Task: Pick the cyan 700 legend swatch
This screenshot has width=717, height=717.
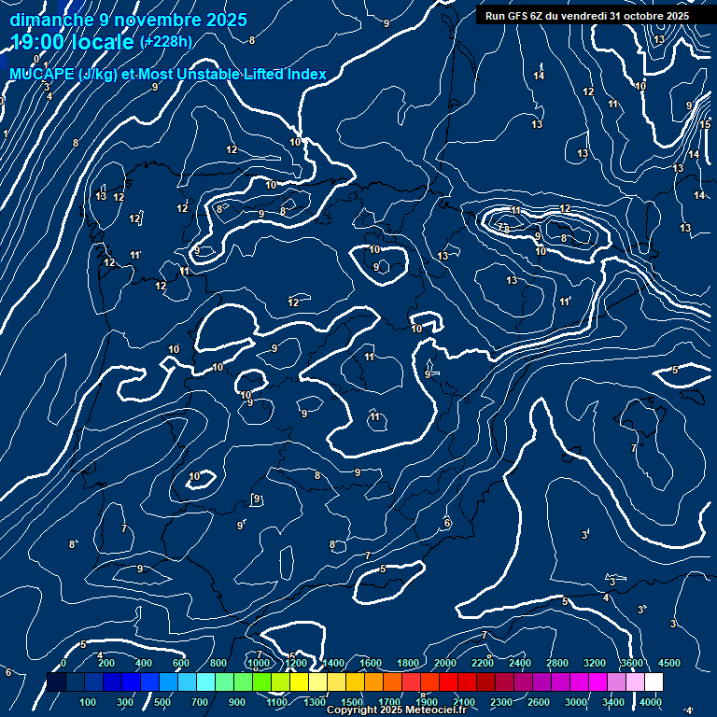Action: [x=205, y=682]
